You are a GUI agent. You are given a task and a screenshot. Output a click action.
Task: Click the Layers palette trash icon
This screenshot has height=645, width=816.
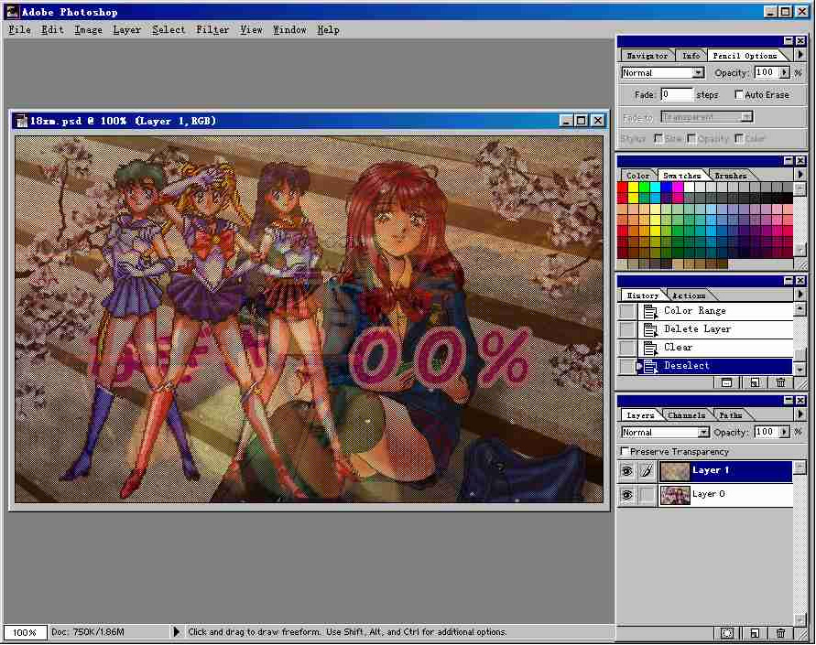click(780, 633)
